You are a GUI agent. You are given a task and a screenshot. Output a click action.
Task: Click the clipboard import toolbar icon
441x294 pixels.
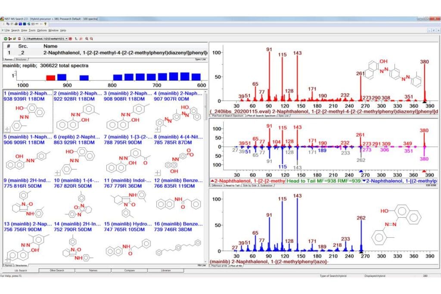click(19, 39)
